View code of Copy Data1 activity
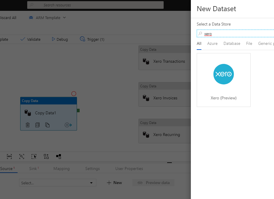 tap(37, 125)
